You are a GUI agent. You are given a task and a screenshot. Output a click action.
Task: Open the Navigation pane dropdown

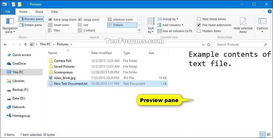tap(10, 26)
